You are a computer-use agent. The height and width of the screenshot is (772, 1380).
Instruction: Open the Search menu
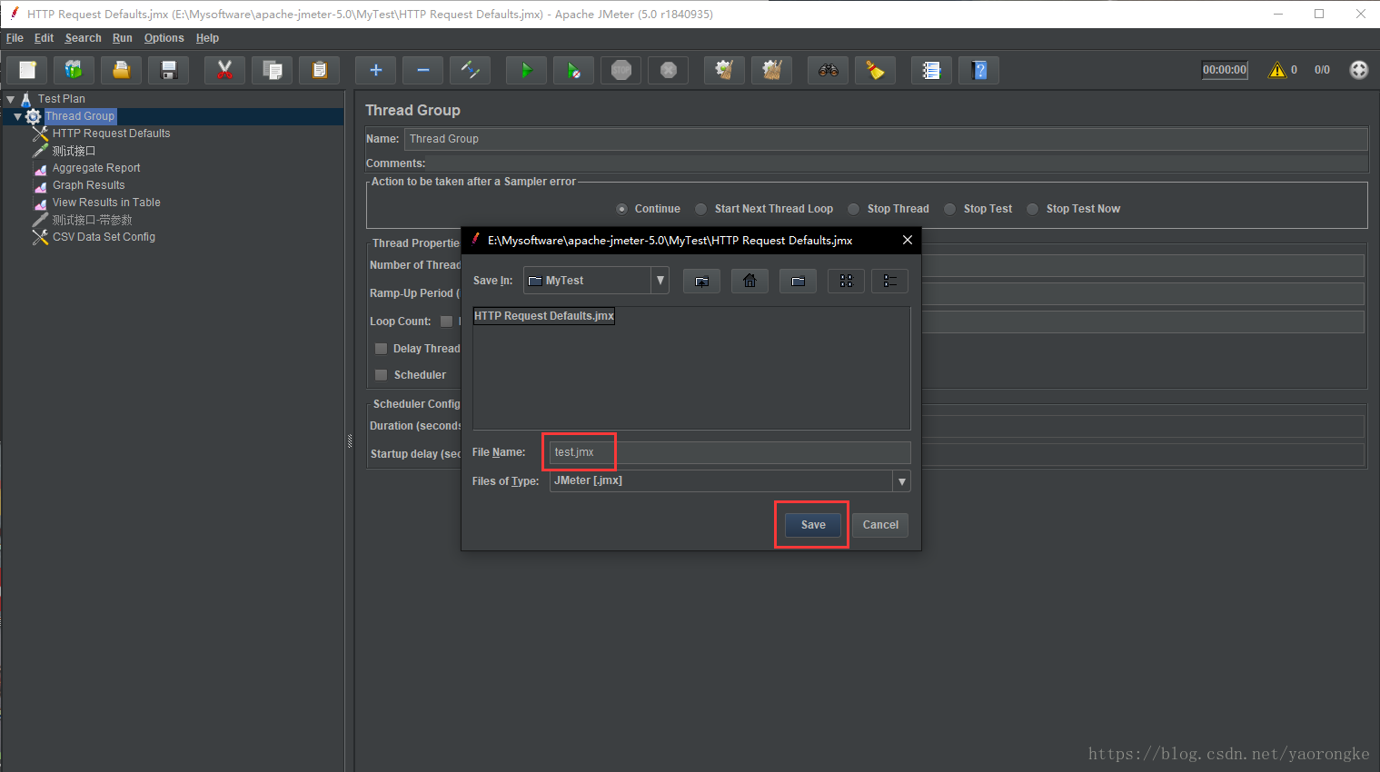click(83, 38)
